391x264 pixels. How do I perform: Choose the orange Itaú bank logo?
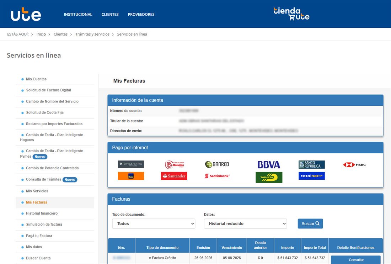(x=131, y=176)
